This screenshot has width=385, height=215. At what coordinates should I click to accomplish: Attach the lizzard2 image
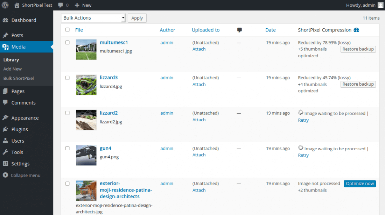(x=199, y=120)
